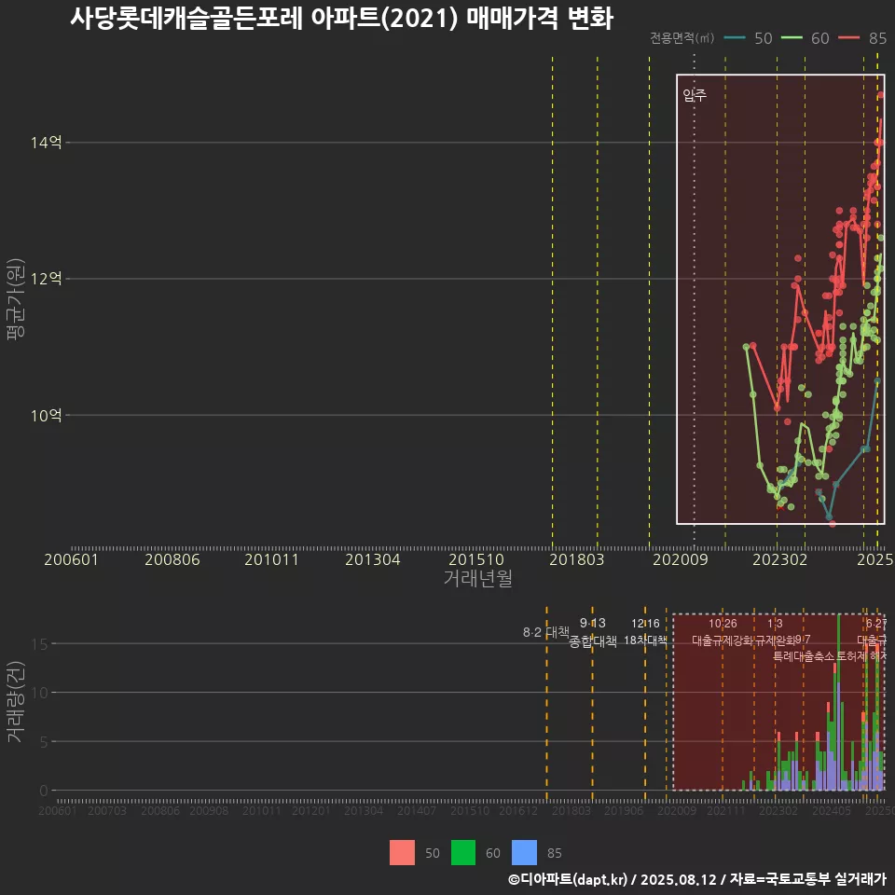This screenshot has width=895, height=895.
Task: Click the 입주 annotation label
Action: 695,95
